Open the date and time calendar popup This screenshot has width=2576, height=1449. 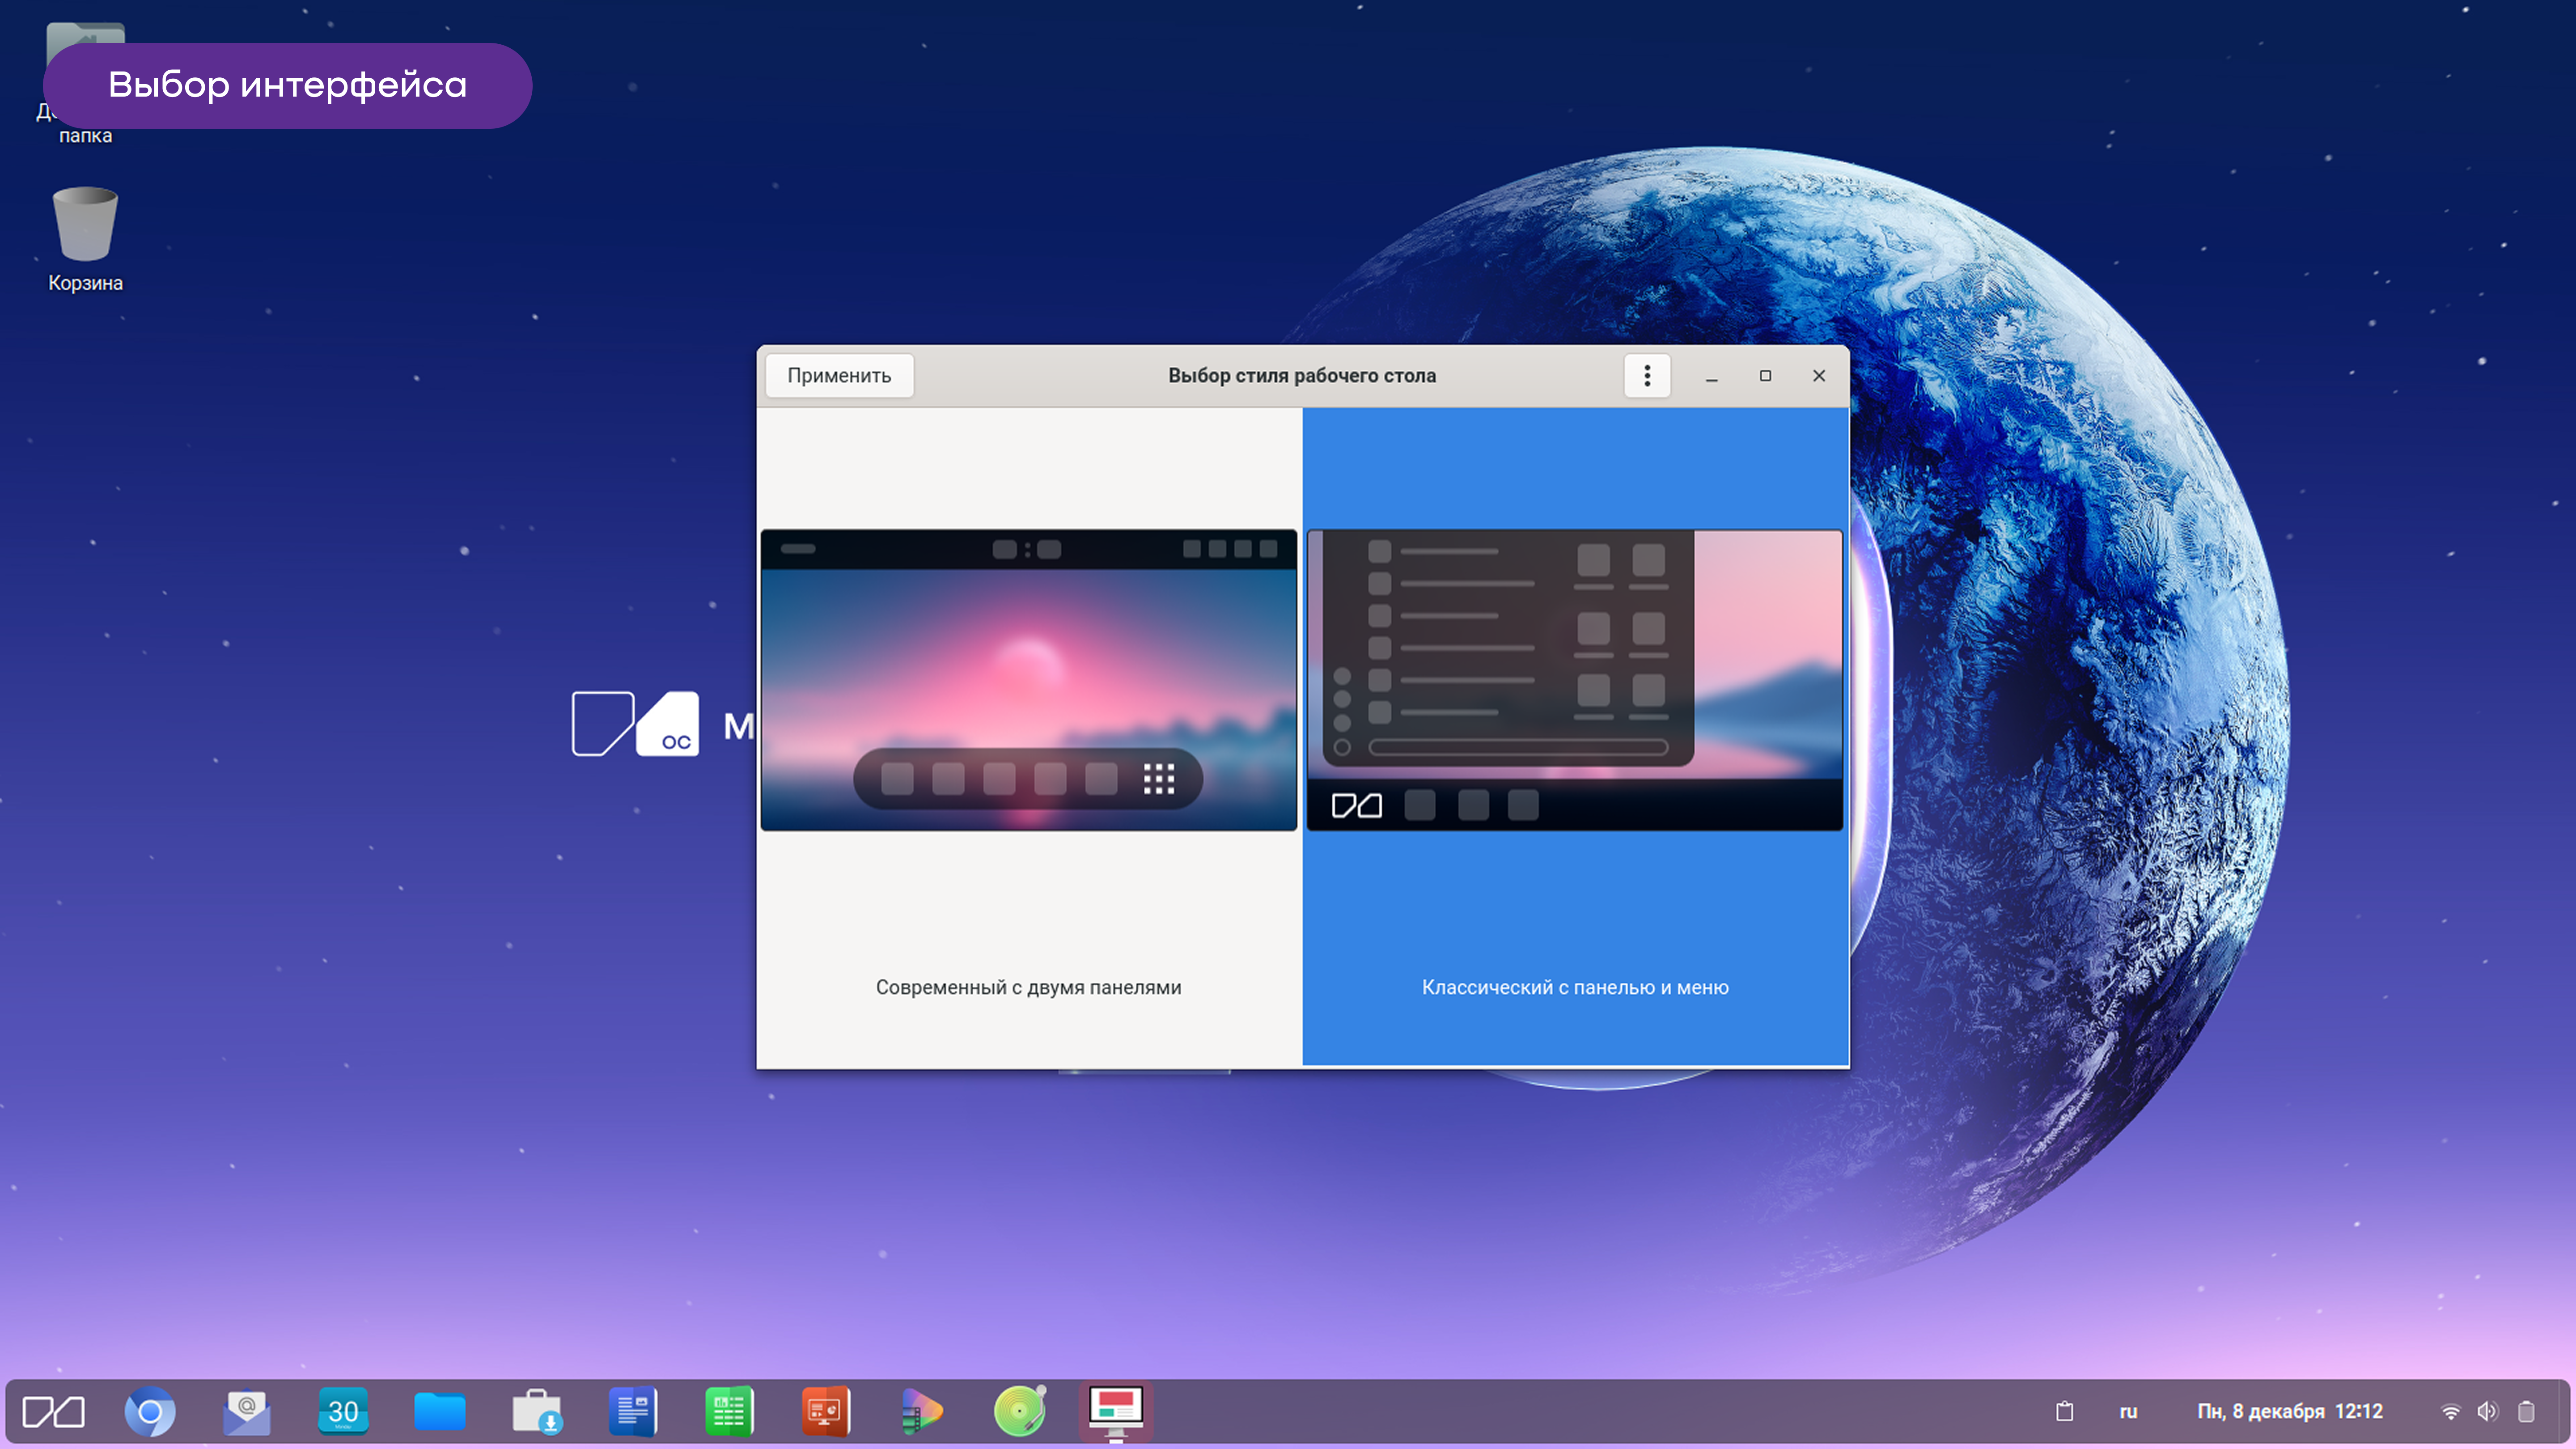pos(2289,1412)
